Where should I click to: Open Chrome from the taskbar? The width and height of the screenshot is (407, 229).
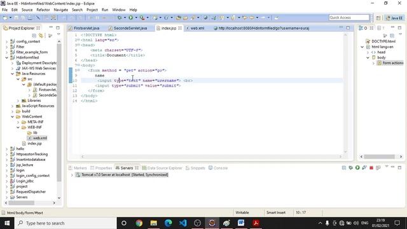[139, 223]
